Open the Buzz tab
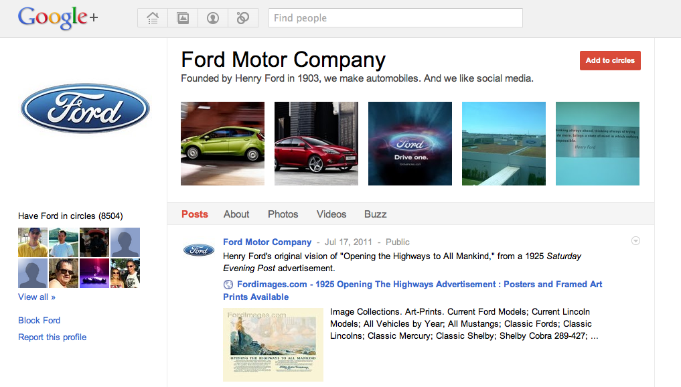 click(x=375, y=214)
